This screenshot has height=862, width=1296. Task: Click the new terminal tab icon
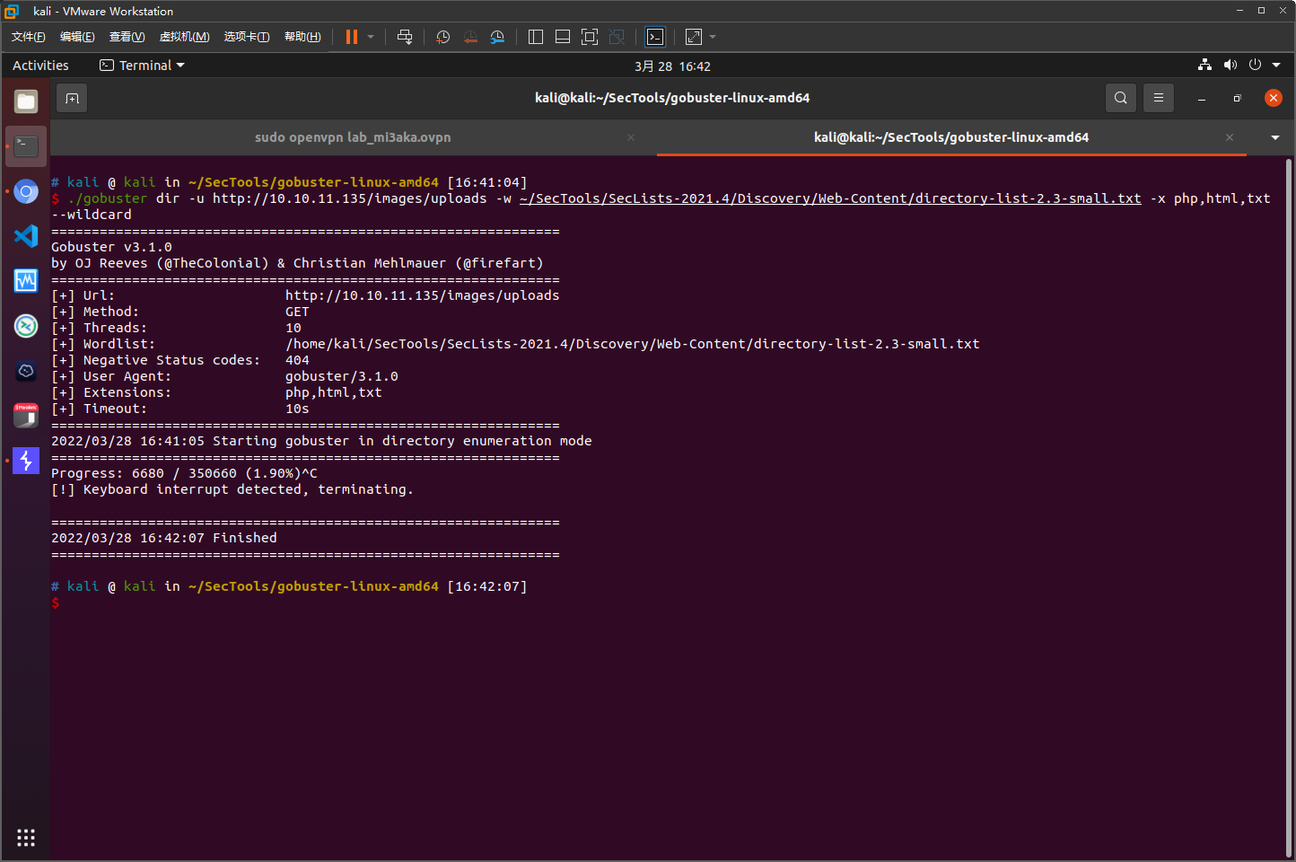(x=73, y=98)
